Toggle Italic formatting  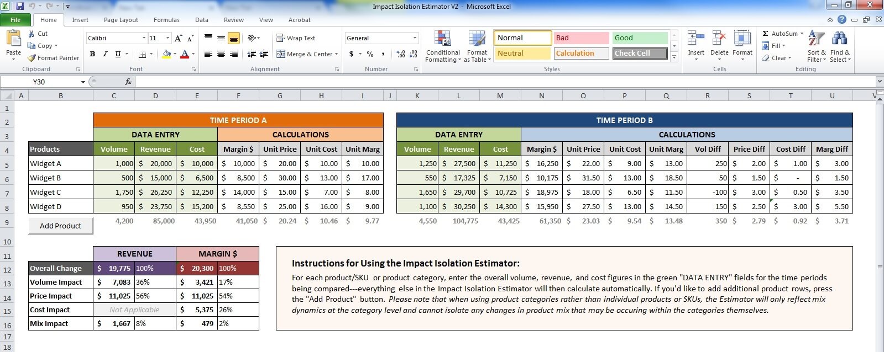pos(105,54)
